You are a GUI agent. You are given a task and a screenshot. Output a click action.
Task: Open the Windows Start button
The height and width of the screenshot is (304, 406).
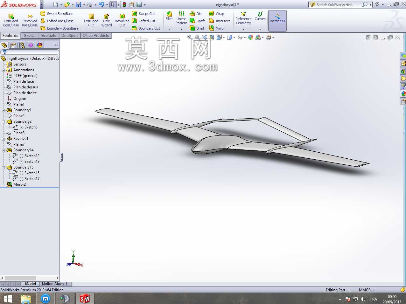point(8,299)
